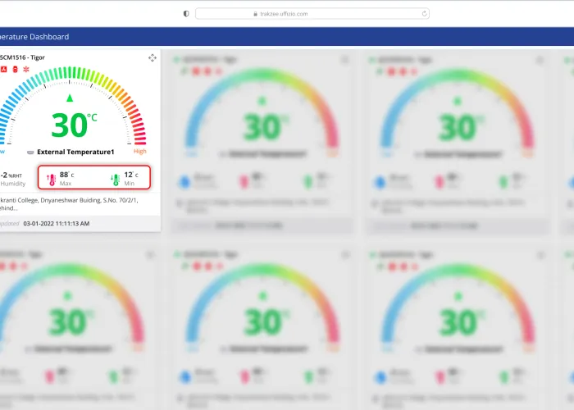Click the red battery status icon
The width and height of the screenshot is (574, 410).
click(x=15, y=70)
